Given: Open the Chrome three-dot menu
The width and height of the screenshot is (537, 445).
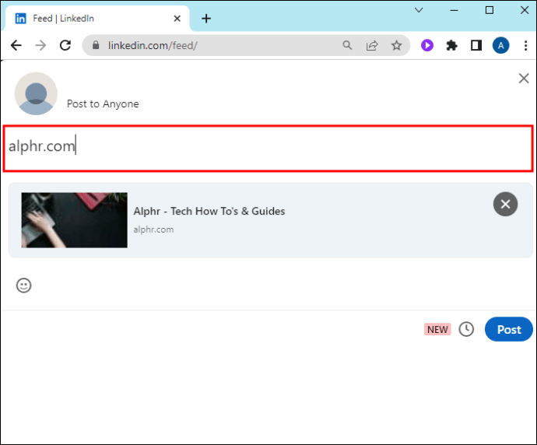Looking at the screenshot, I should click(x=525, y=45).
